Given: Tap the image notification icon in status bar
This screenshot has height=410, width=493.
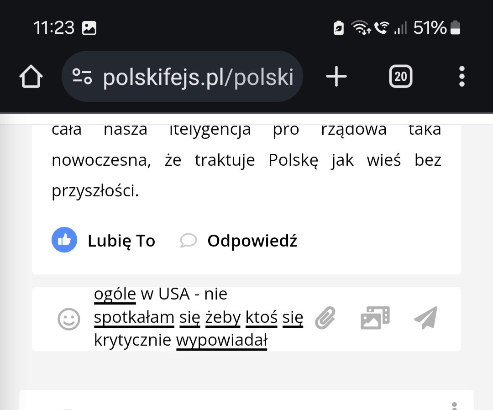Looking at the screenshot, I should pyautogui.click(x=89, y=28).
